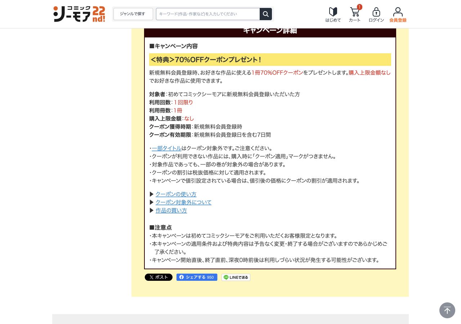This screenshot has height=324, width=461.
Task: Click the 対象者 description line
Action: tap(224, 94)
